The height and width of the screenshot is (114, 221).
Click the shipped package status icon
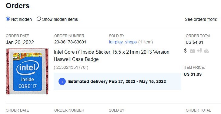193,51
